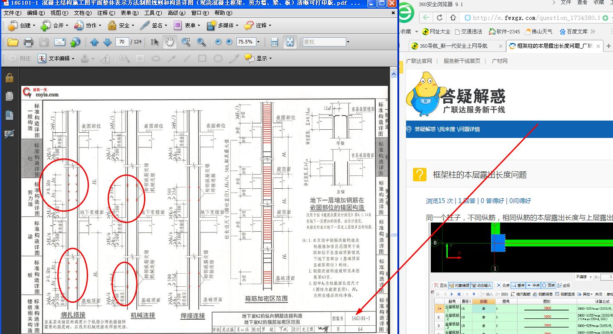
Task: Choose the dynamic zoom magnifier tool
Action: (x=201, y=42)
